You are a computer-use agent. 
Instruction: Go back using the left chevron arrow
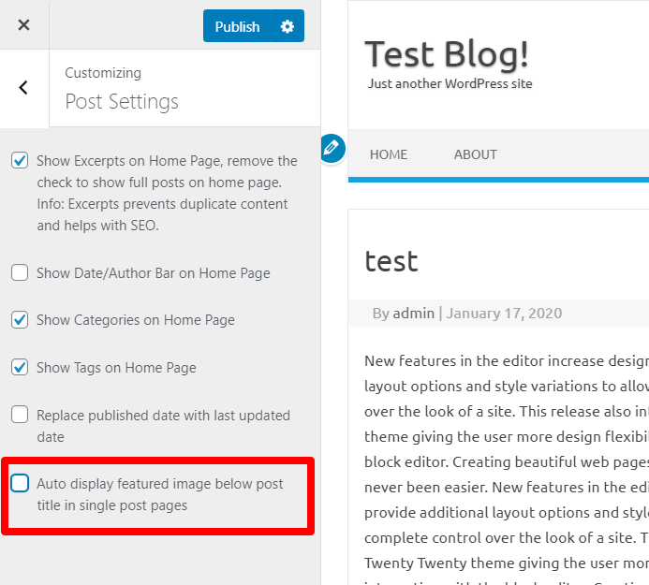(23, 88)
